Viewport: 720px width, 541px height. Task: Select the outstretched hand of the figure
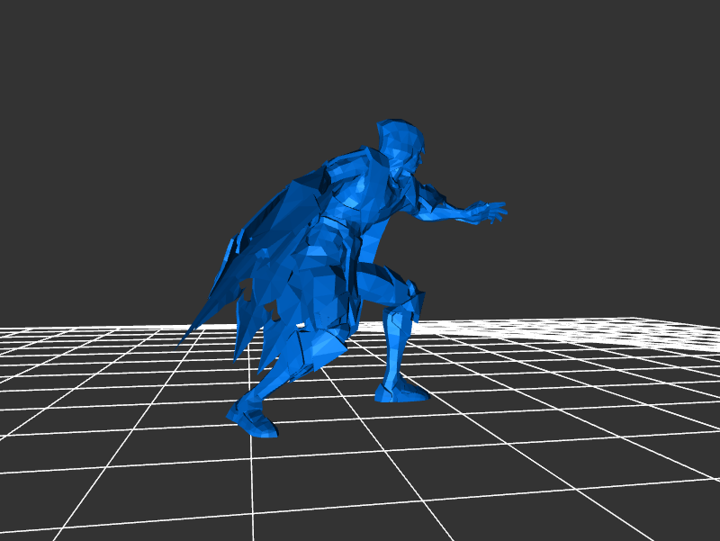pyautogui.click(x=489, y=212)
